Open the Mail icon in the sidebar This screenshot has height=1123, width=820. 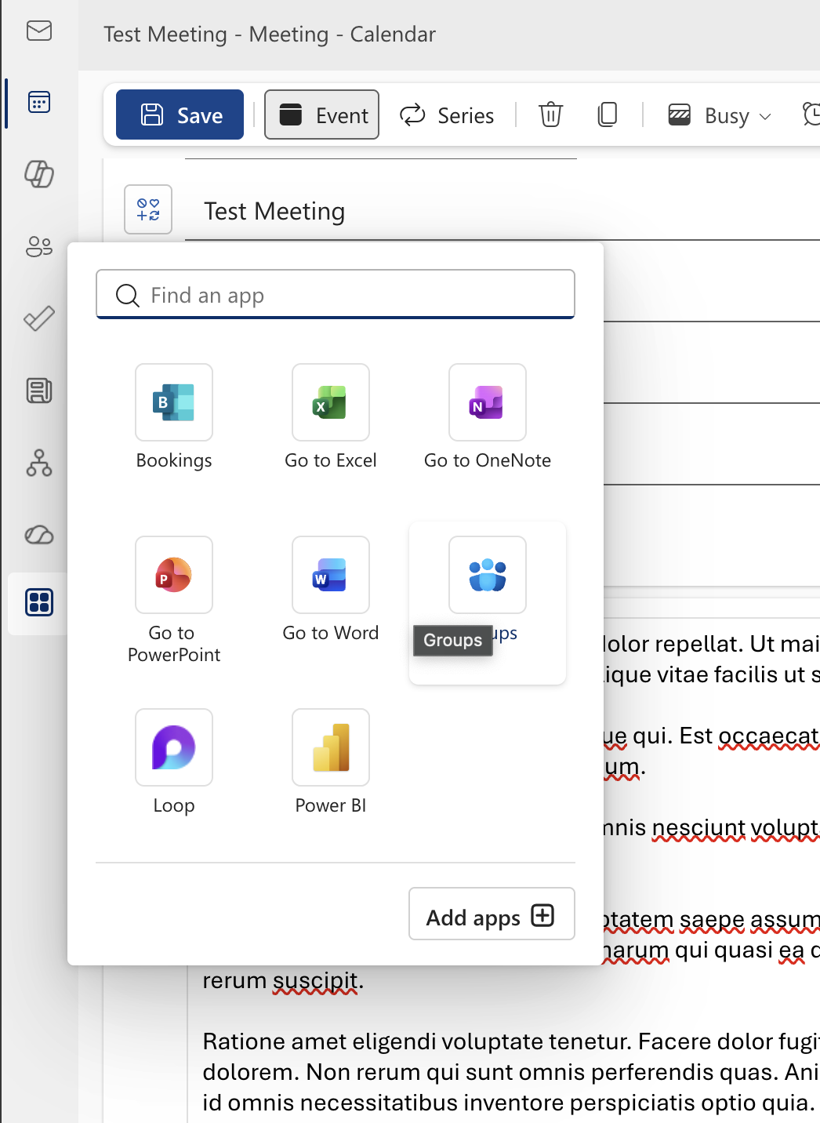click(39, 31)
